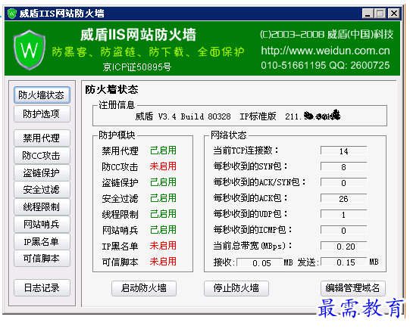
Task: Click 已启用 status beside 网站哨兵
Action: pyautogui.click(x=163, y=230)
